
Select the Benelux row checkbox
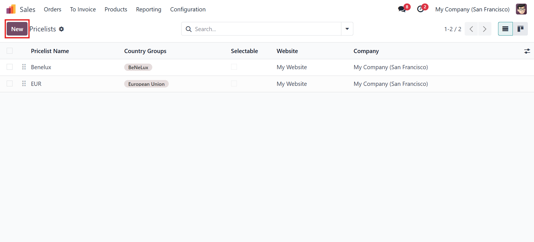(x=10, y=67)
